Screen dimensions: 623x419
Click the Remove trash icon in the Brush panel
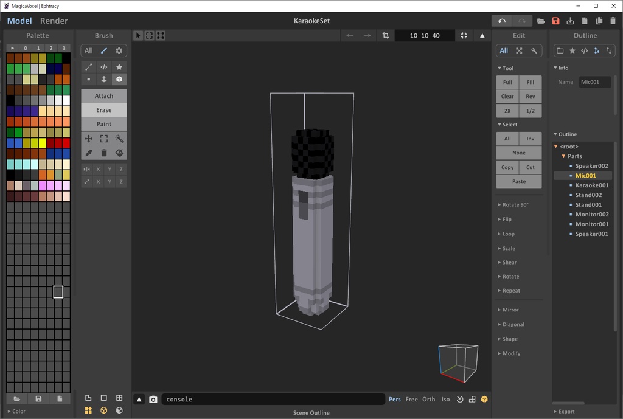(103, 153)
